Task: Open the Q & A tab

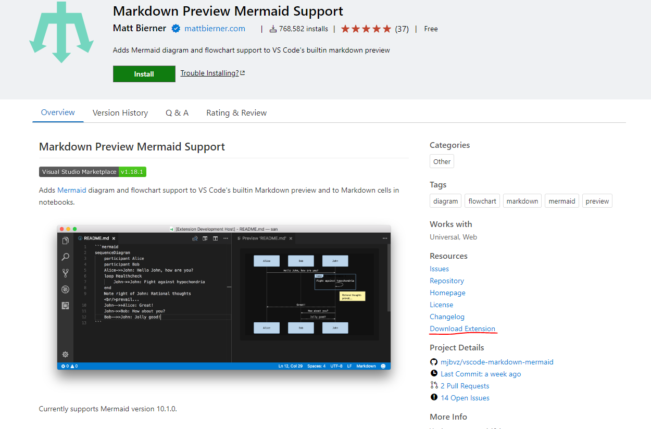Action: (177, 113)
